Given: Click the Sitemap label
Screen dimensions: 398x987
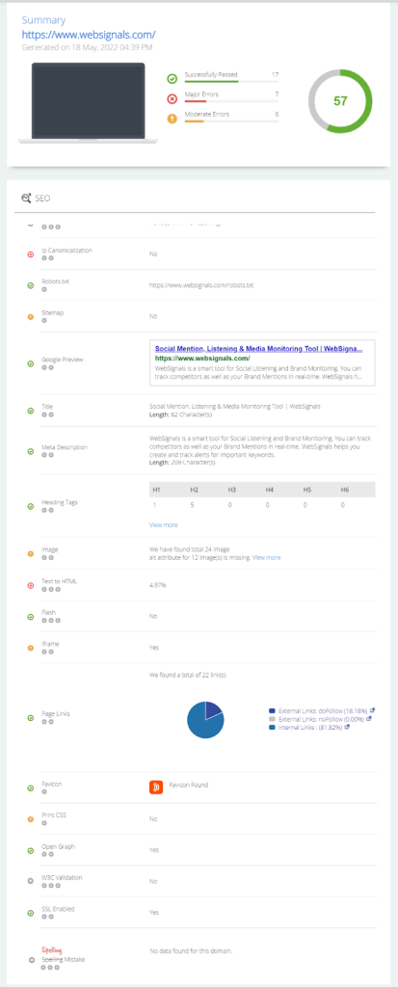Looking at the screenshot, I should pos(53,312).
